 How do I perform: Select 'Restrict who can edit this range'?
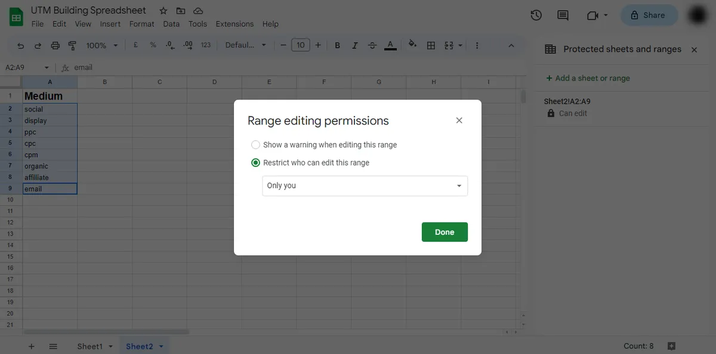pos(255,162)
